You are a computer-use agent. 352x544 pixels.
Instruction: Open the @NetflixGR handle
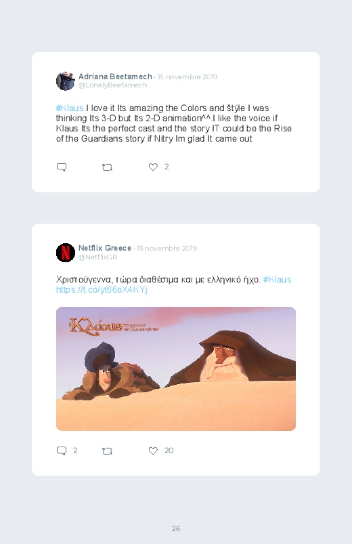97,257
